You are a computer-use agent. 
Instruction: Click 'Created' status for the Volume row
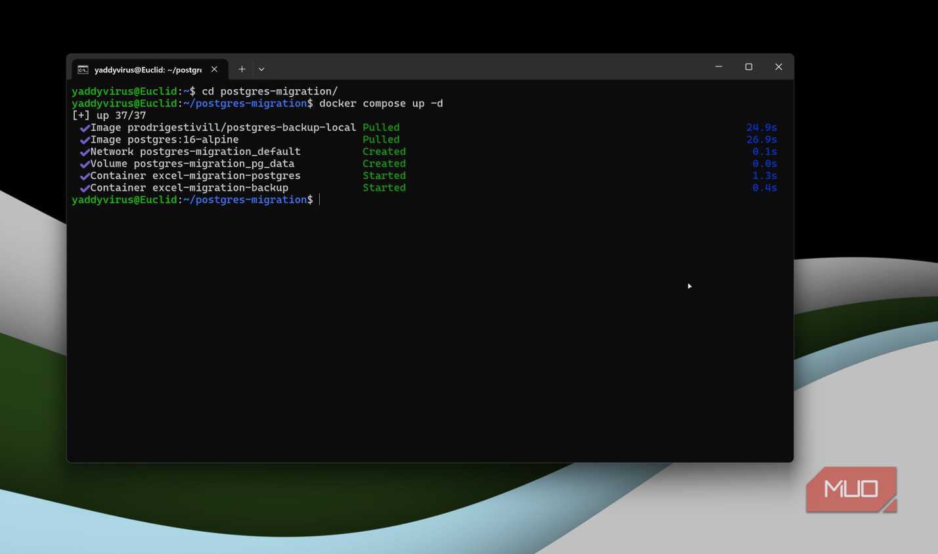click(x=384, y=164)
